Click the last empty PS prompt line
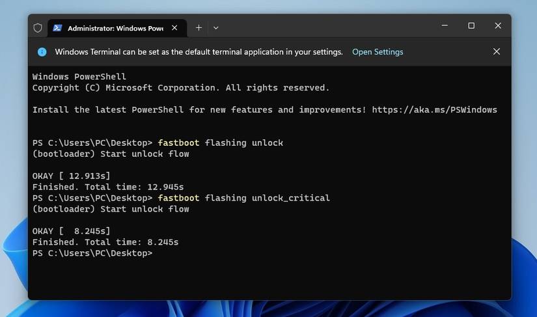The height and width of the screenshot is (317, 537). click(x=92, y=253)
